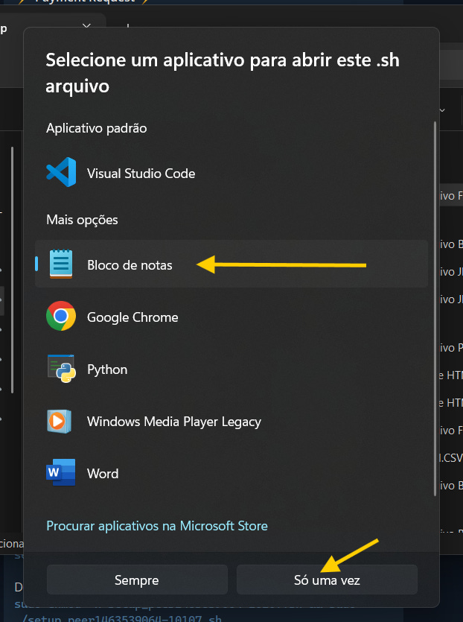Viewport: 463px width, 622px height.
Task: Pick Google Chrome to open the file
Action: [x=231, y=316]
